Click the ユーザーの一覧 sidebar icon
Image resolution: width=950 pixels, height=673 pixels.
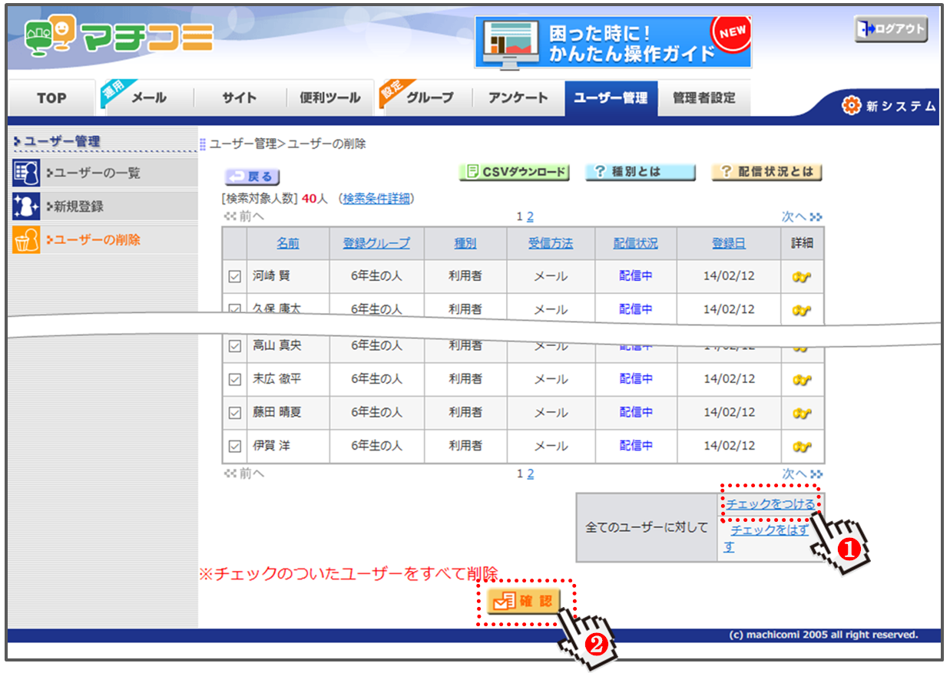coord(26,173)
